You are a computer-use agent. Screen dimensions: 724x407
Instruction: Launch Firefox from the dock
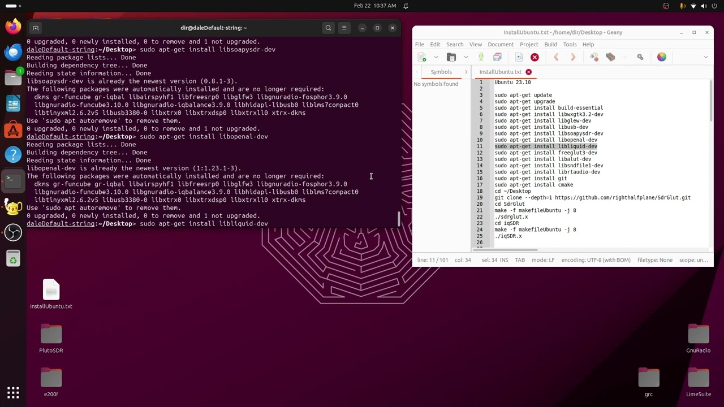point(13,26)
